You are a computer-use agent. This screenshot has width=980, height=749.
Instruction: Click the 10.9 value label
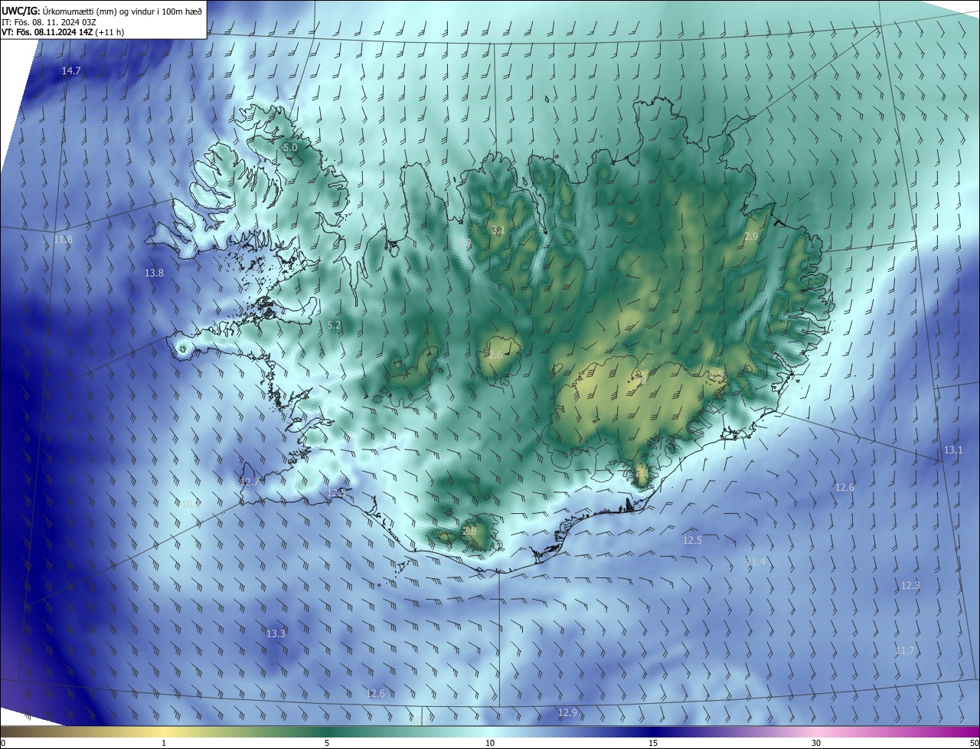tap(191, 504)
